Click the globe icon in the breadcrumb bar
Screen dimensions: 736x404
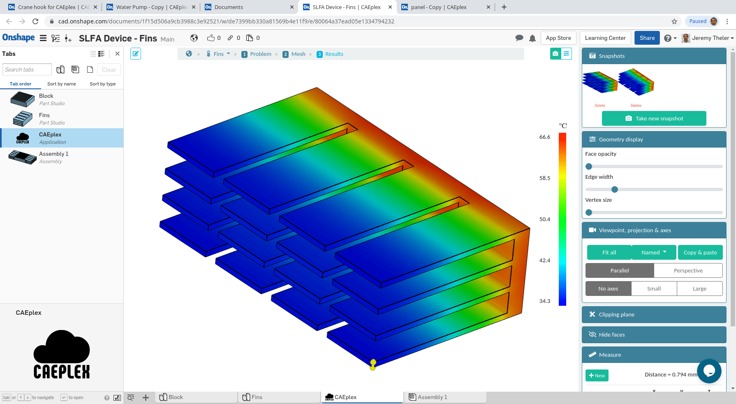coord(188,53)
